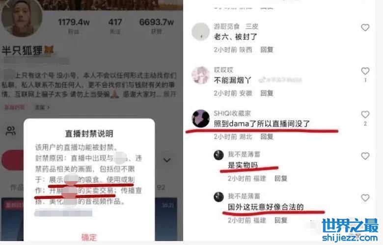Open the 半只狐狸 profile avatar
This screenshot has width=383, height=245.
[x=22, y=17]
